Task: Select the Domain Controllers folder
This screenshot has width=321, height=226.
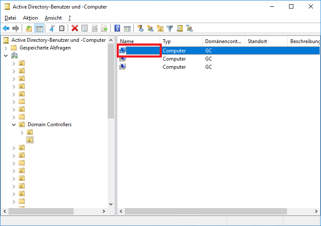Action: pos(49,125)
